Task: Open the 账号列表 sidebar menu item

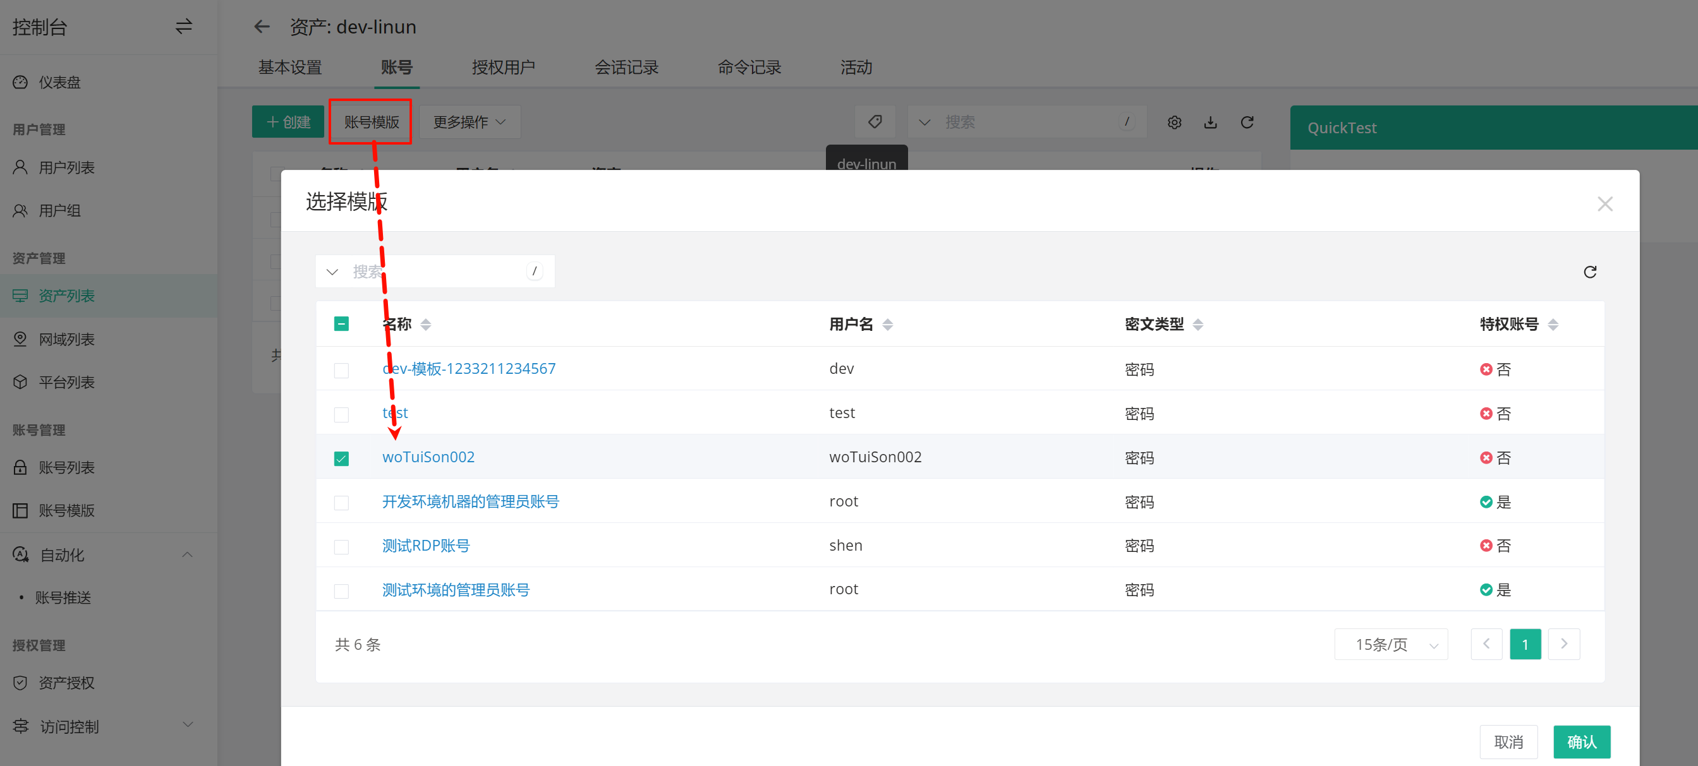Action: click(x=66, y=468)
